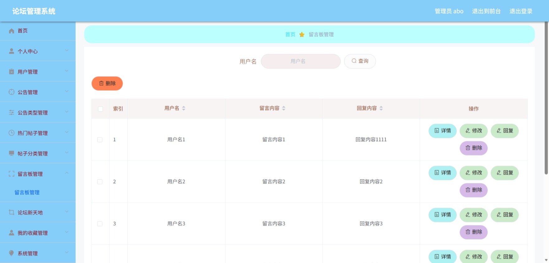Check the checkbox for row 用户名1

click(100, 140)
